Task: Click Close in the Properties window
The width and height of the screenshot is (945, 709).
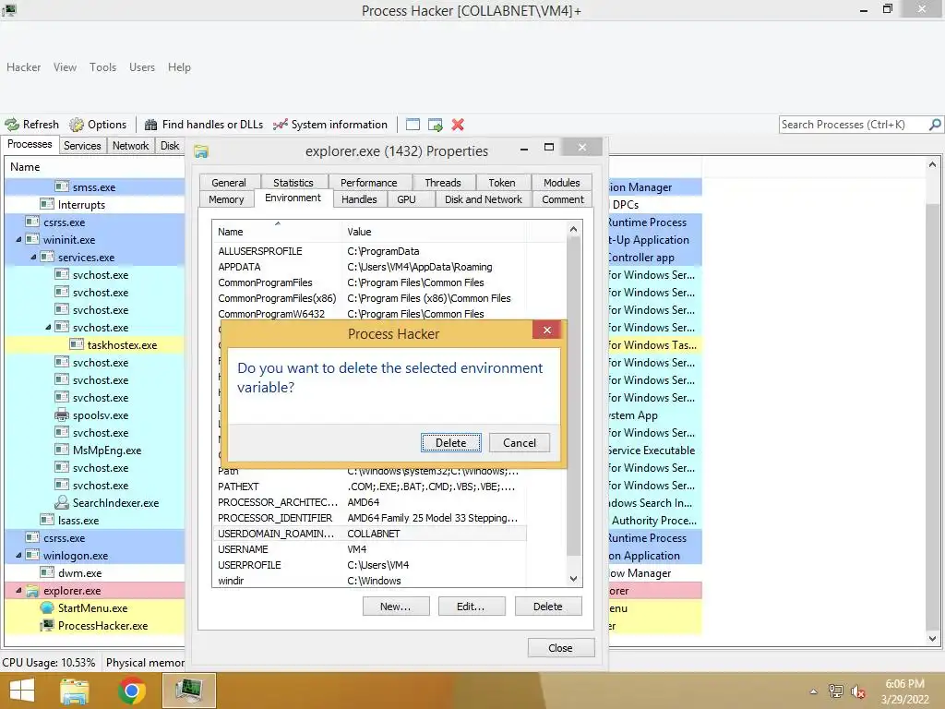Action: 560,648
